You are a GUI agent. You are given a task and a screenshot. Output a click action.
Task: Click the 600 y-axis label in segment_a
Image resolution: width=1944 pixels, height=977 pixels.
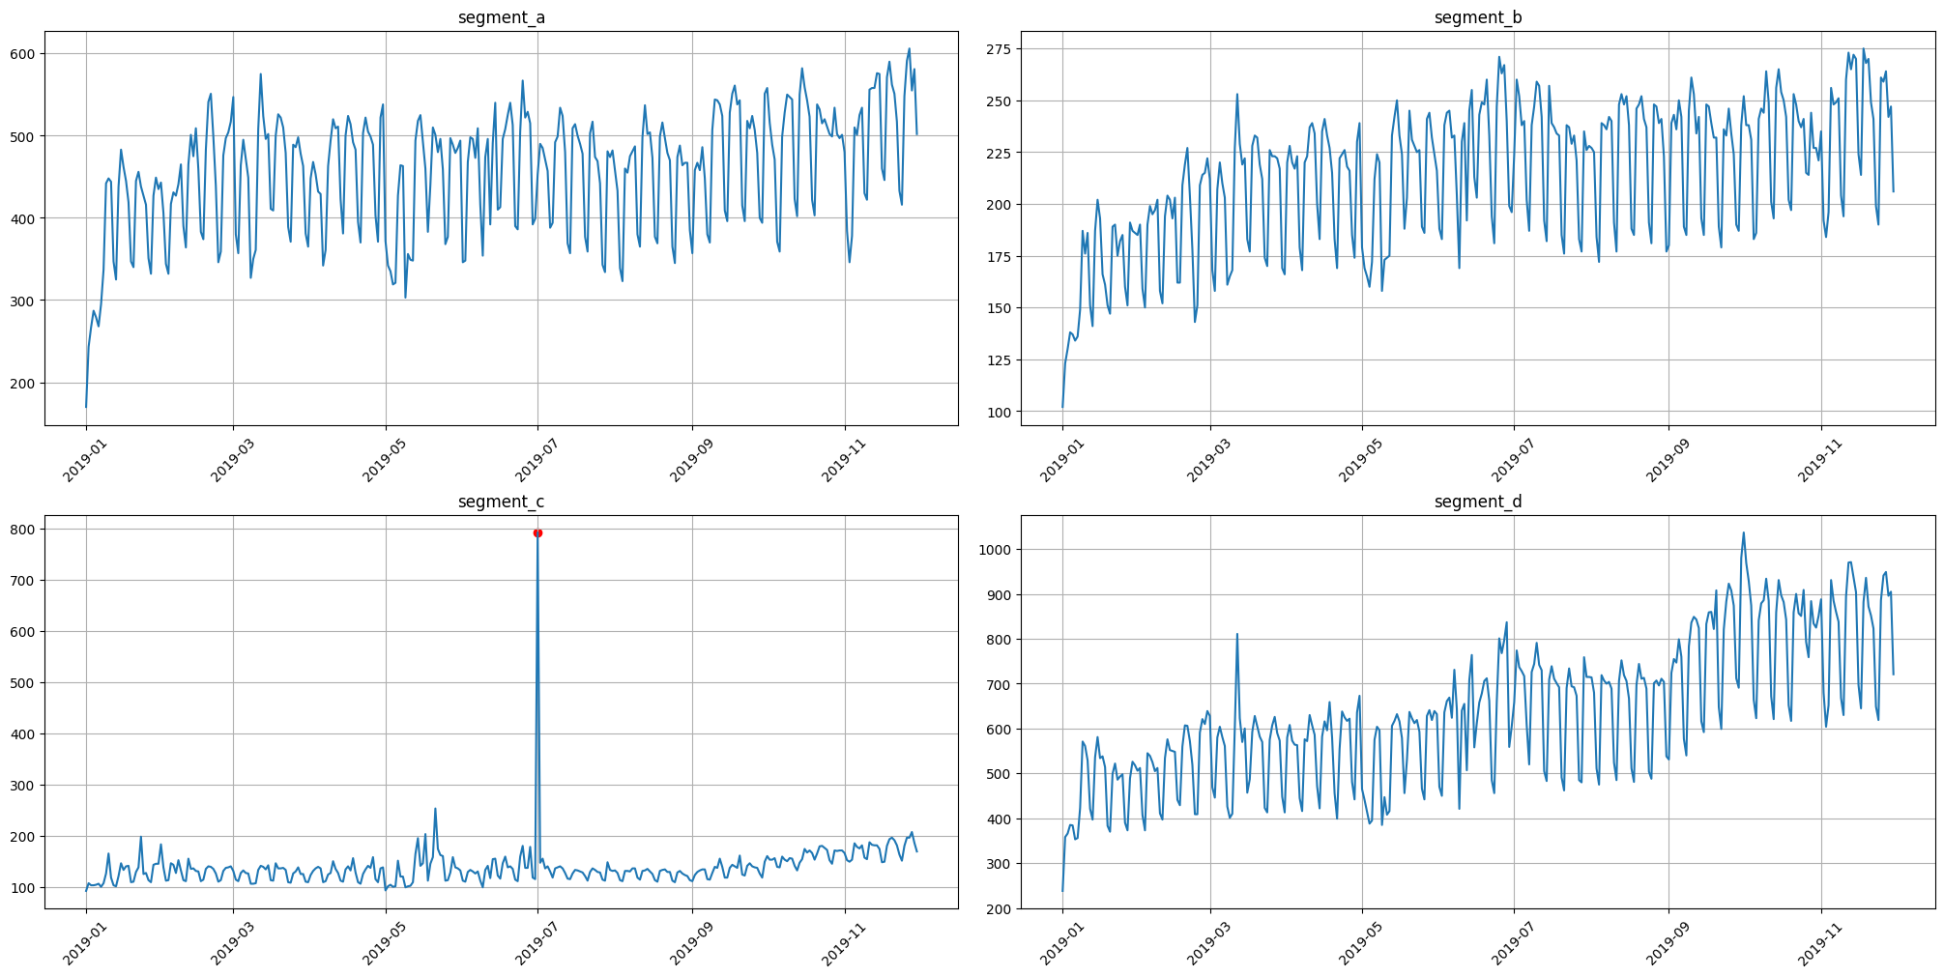click(24, 54)
